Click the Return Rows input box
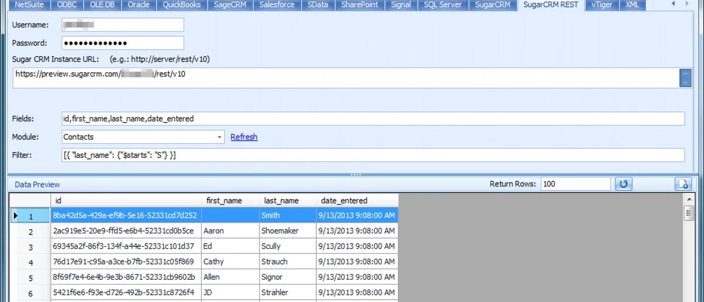 (x=576, y=184)
